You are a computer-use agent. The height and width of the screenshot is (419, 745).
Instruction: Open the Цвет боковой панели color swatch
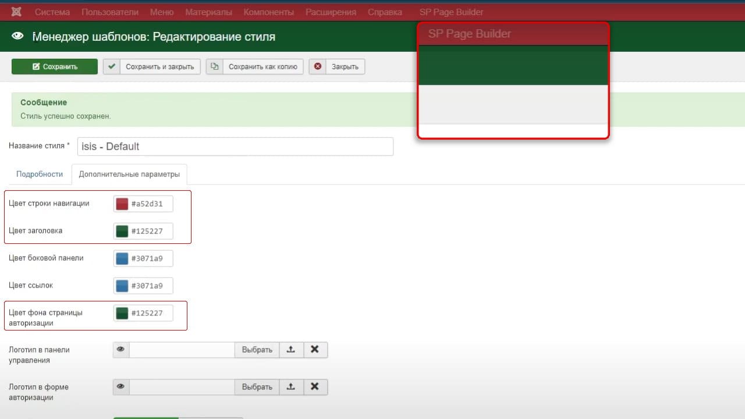(122, 258)
